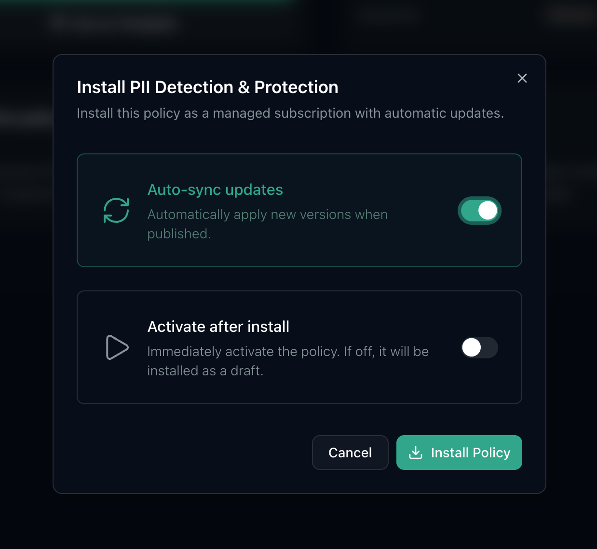Click the Install Policy button
Viewport: 597px width, 549px height.
(x=459, y=453)
